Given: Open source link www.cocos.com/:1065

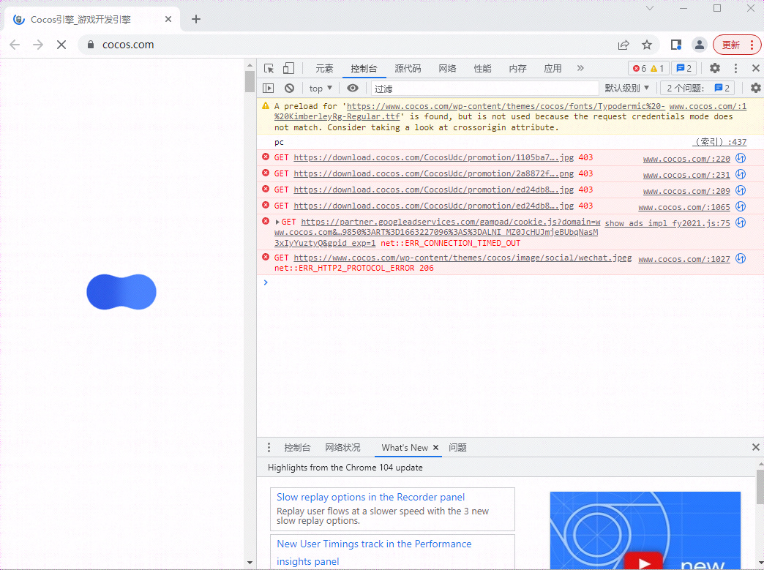Looking at the screenshot, I should (684, 207).
